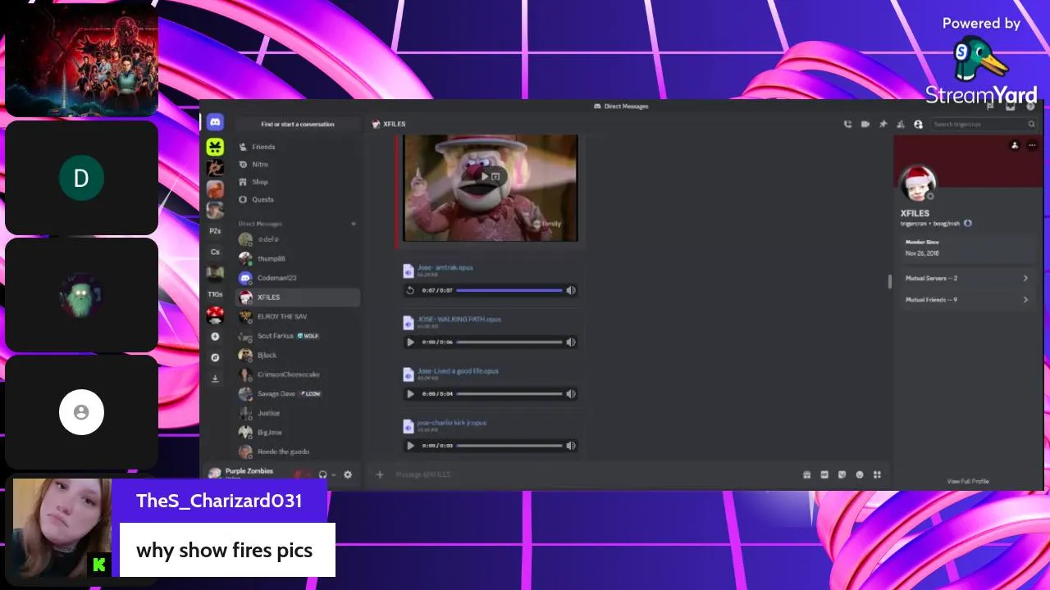This screenshot has height=590, width=1050.
Task: Open Discover servers compass icon
Action: click(215, 358)
